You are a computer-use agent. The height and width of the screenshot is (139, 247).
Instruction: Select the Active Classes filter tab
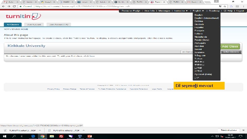(x=231, y=52)
